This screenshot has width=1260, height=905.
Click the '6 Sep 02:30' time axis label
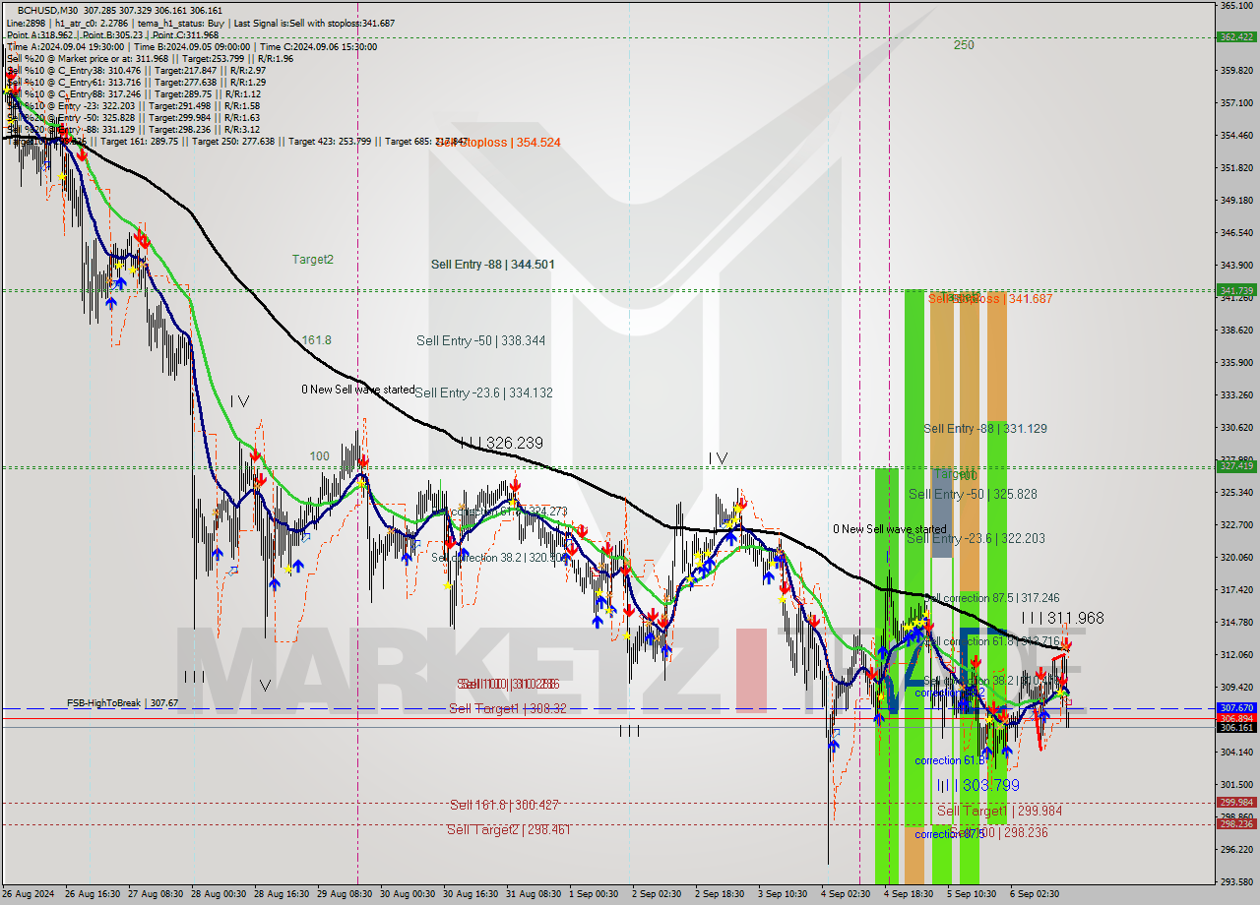click(1034, 894)
